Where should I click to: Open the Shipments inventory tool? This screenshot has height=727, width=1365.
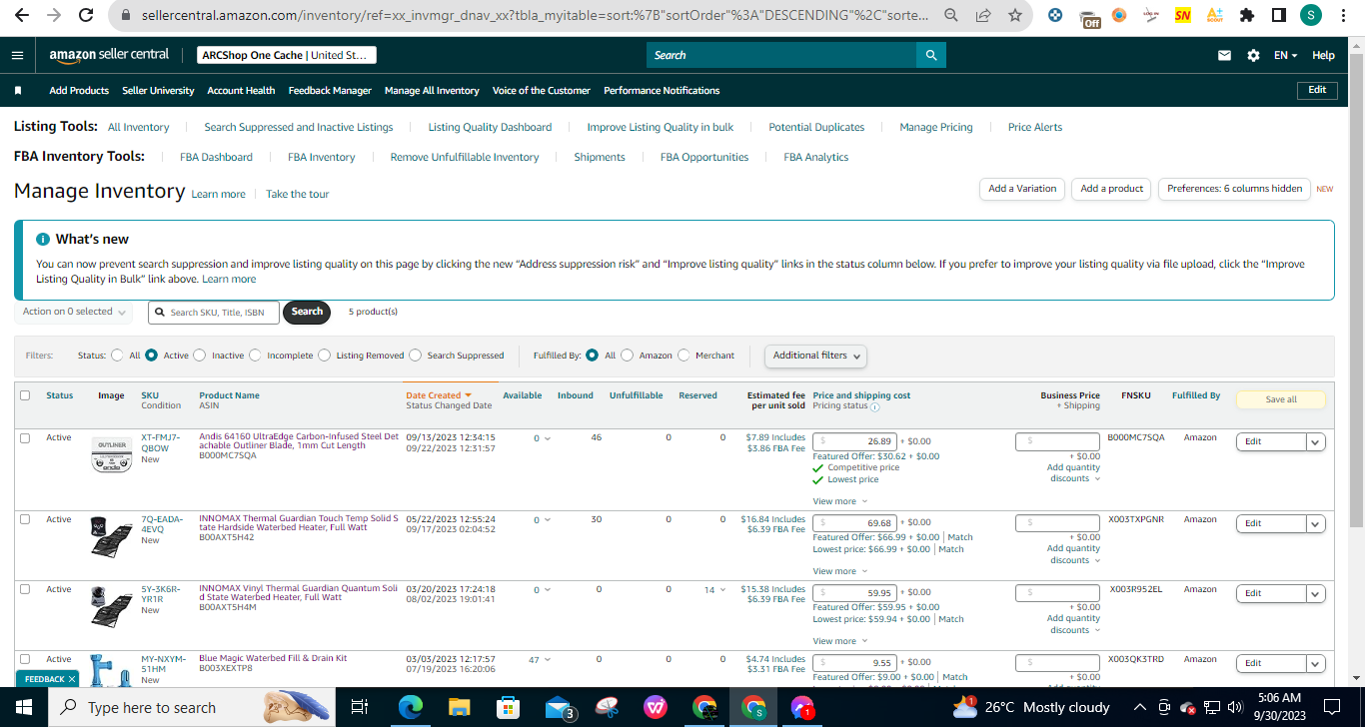click(x=600, y=157)
